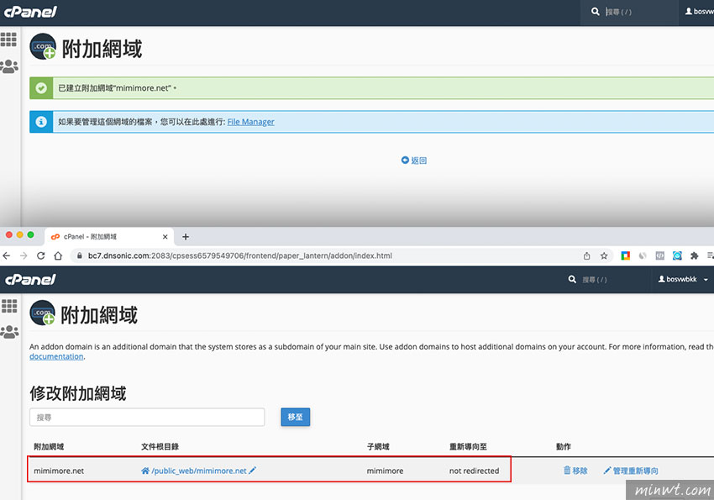Click the 管理重新導向 manage redirection link
The image size is (714, 500).
pos(631,471)
